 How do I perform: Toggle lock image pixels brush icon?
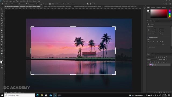tap(152, 62)
